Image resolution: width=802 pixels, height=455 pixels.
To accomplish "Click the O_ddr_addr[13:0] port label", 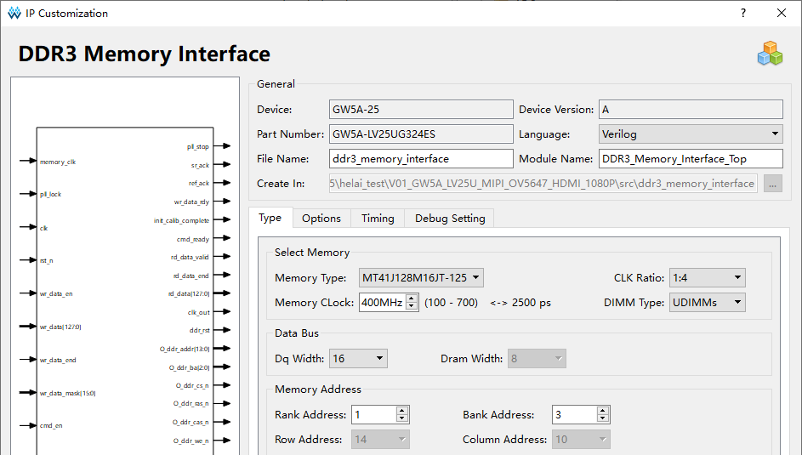I will 185,349.
